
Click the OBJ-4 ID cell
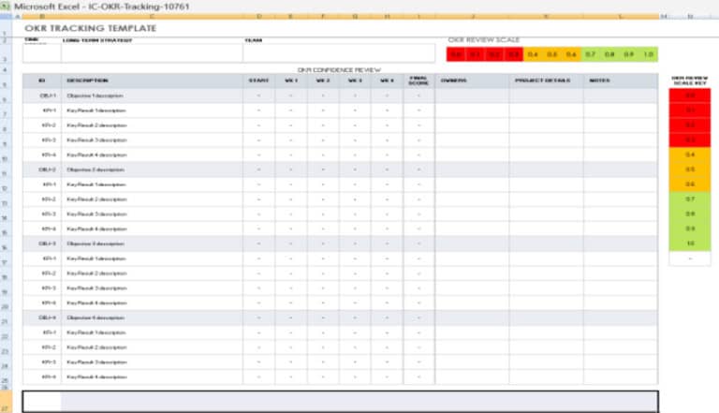(42, 317)
